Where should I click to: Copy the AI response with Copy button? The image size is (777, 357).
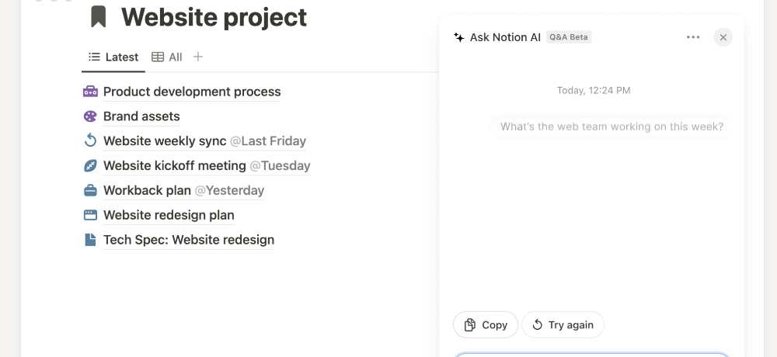(486, 325)
